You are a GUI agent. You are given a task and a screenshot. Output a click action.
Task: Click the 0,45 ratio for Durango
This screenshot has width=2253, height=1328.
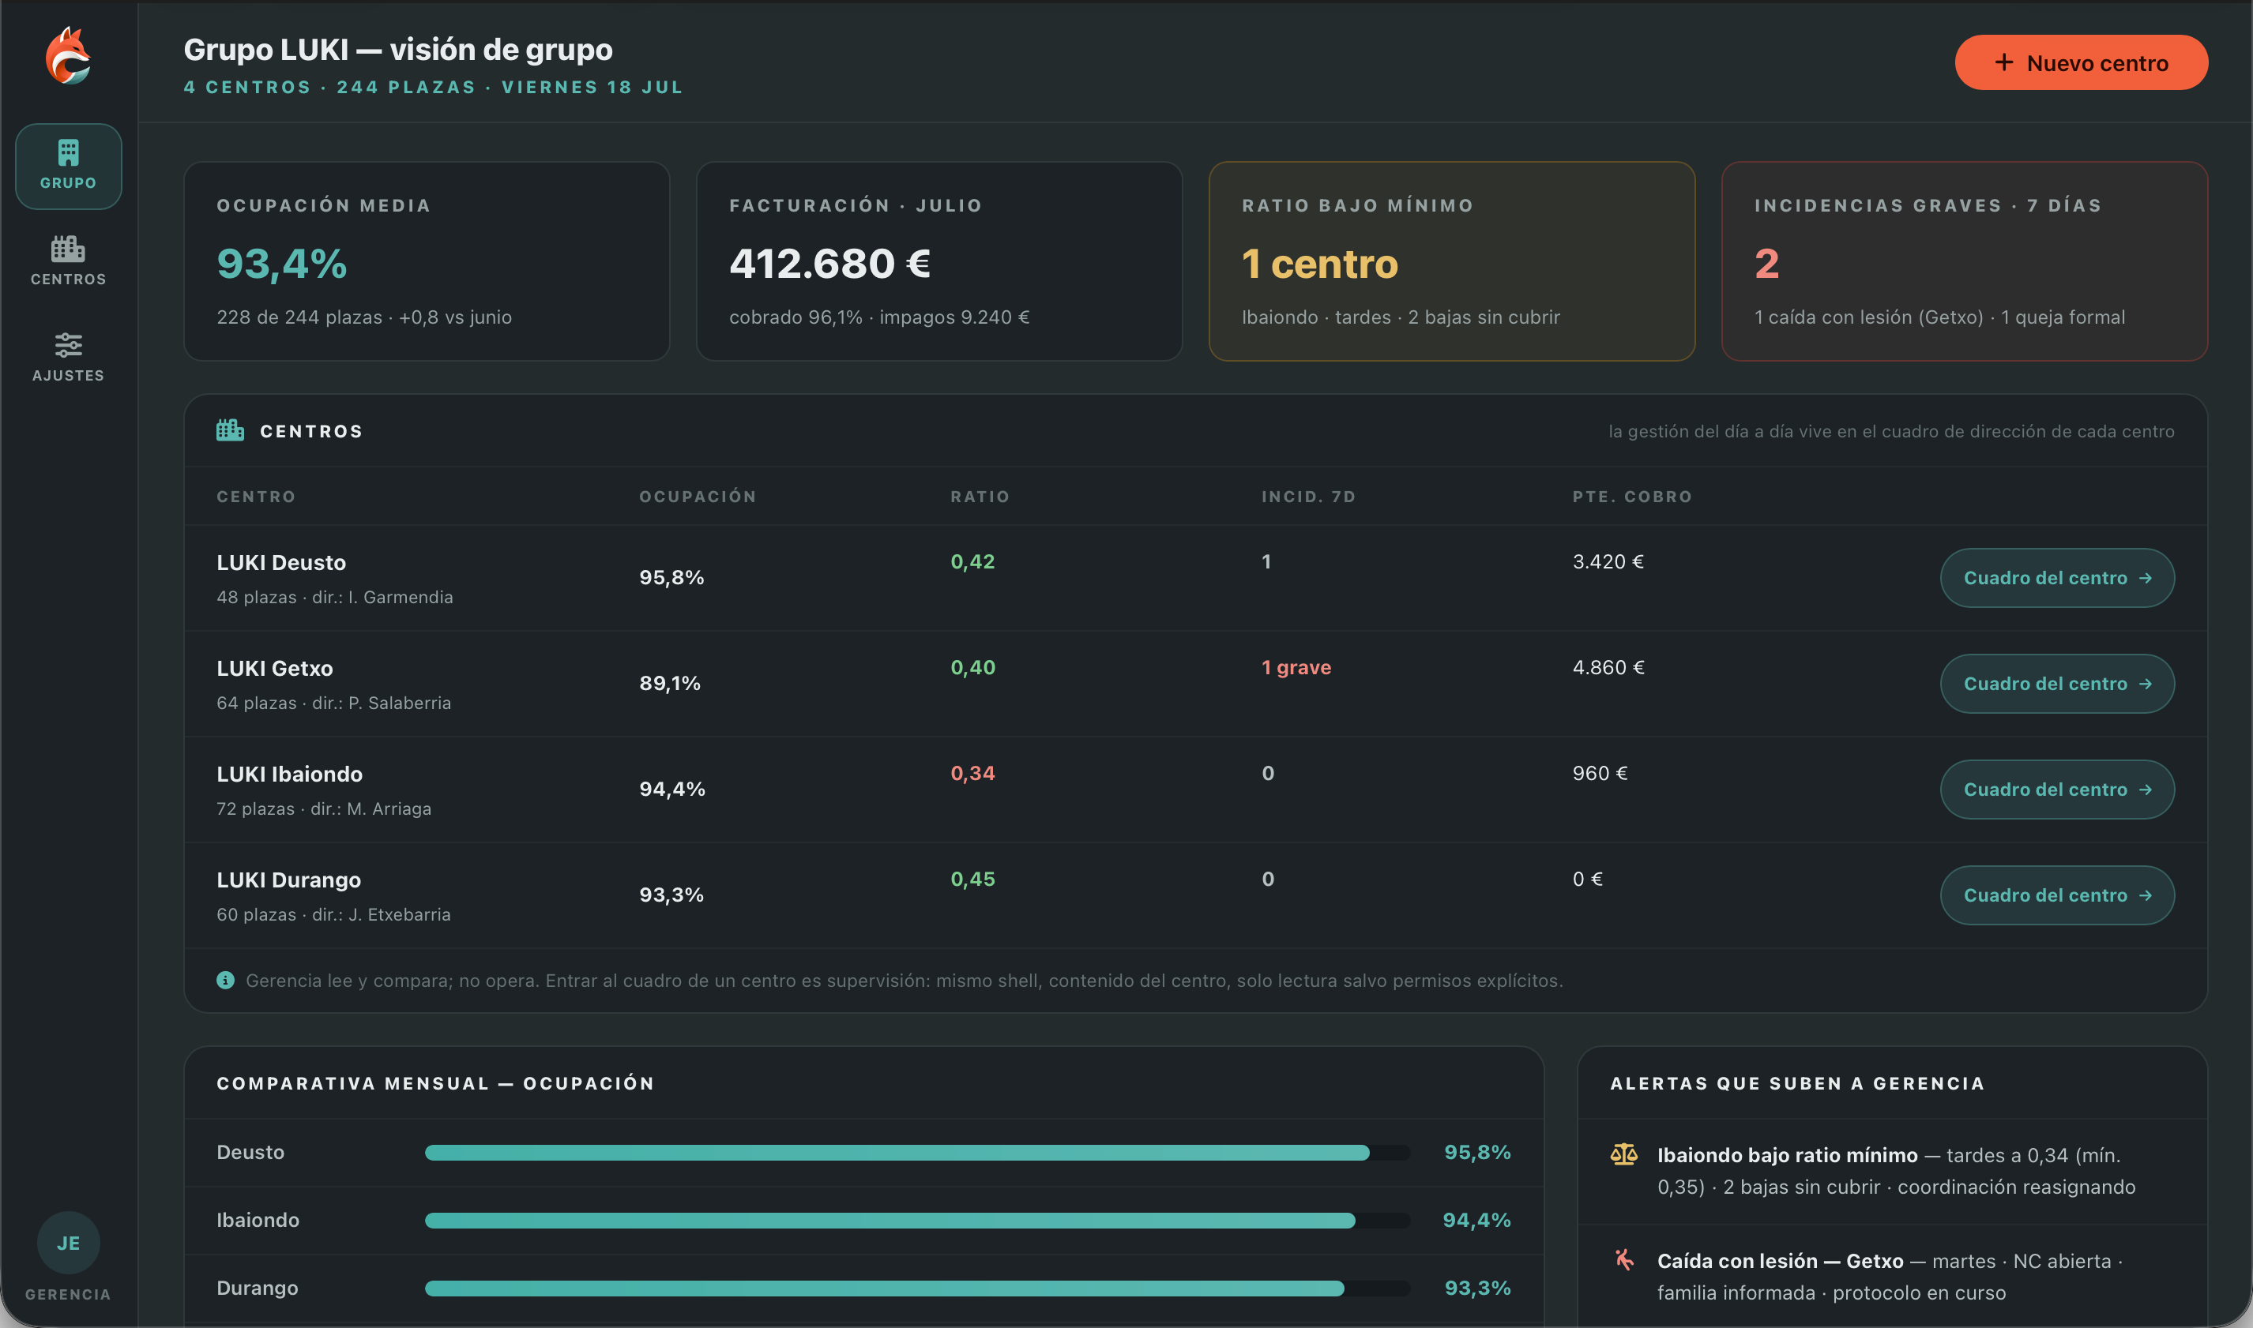point(972,879)
